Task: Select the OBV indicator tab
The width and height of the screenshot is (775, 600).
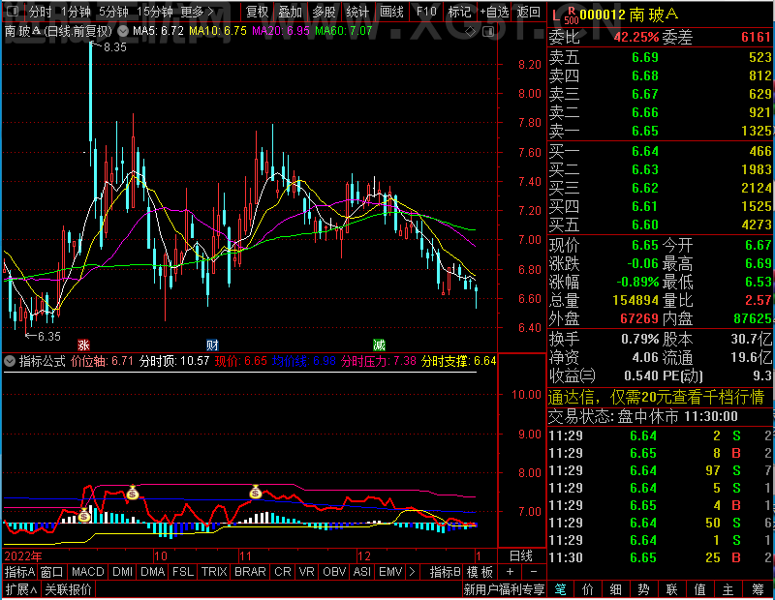Action: click(x=334, y=572)
